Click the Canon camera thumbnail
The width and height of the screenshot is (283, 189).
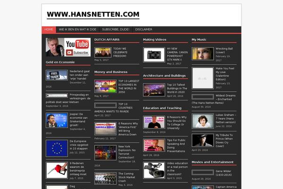click(x=154, y=55)
